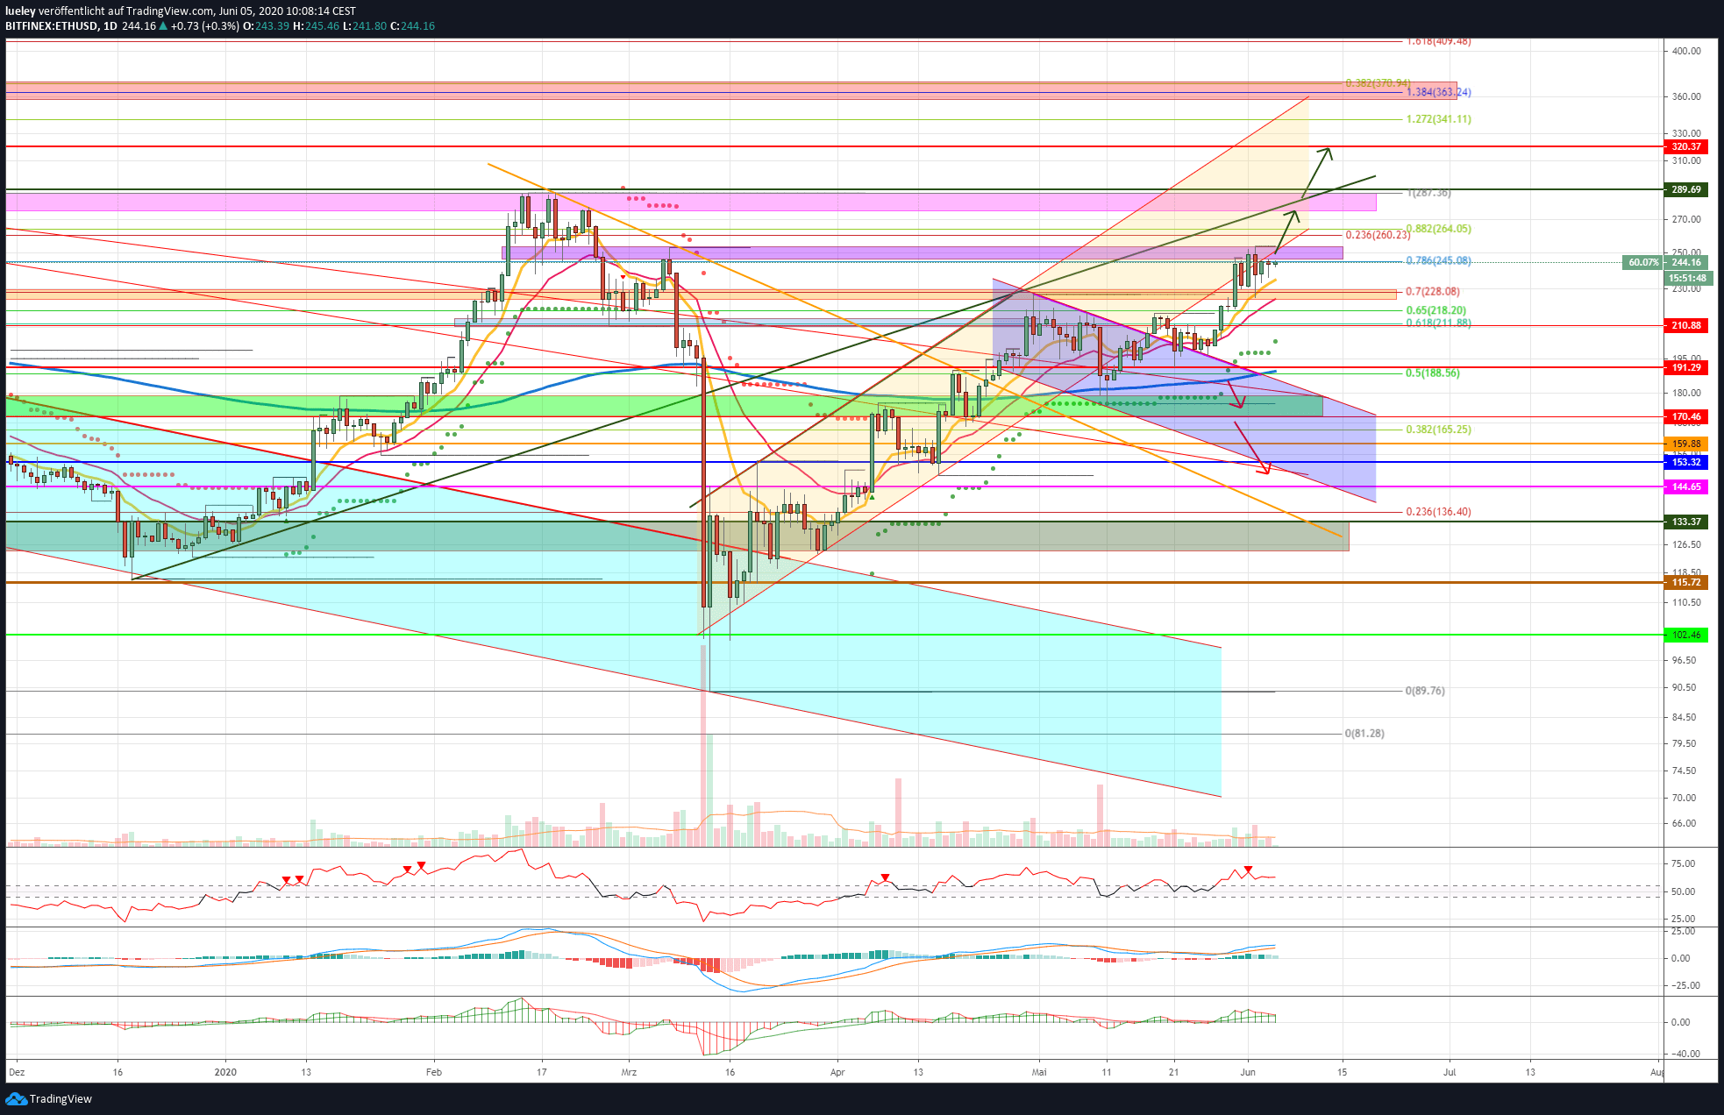This screenshot has width=1724, height=1115.
Task: Click the 1D interval label in the header
Action: [110, 26]
